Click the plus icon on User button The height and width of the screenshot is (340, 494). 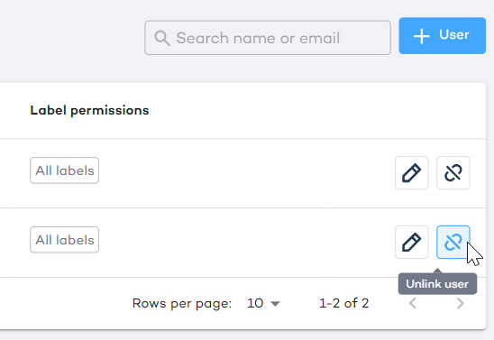coord(421,35)
